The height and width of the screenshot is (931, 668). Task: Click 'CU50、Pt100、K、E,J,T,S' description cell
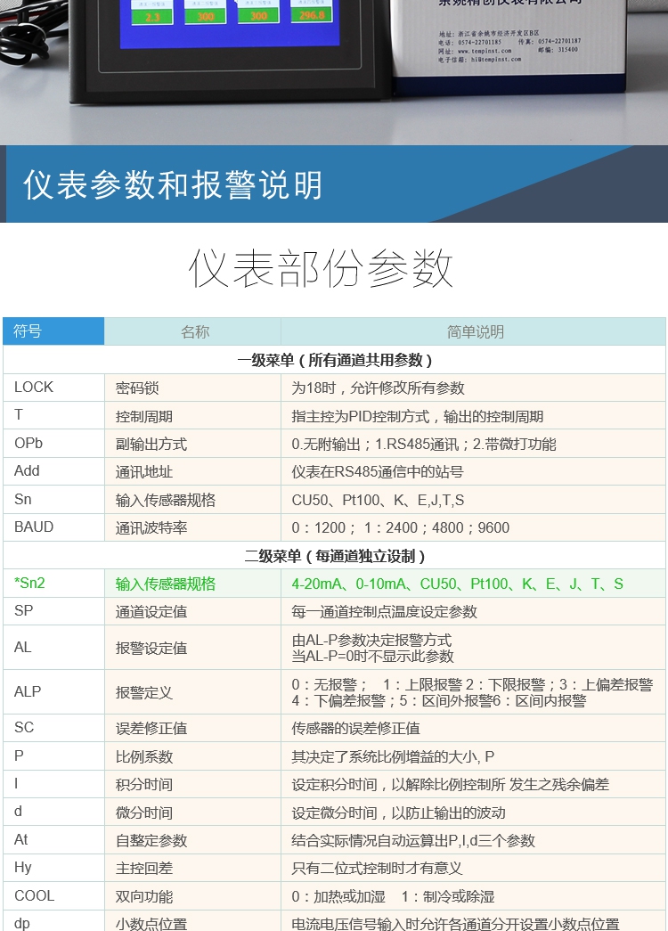[473, 499]
